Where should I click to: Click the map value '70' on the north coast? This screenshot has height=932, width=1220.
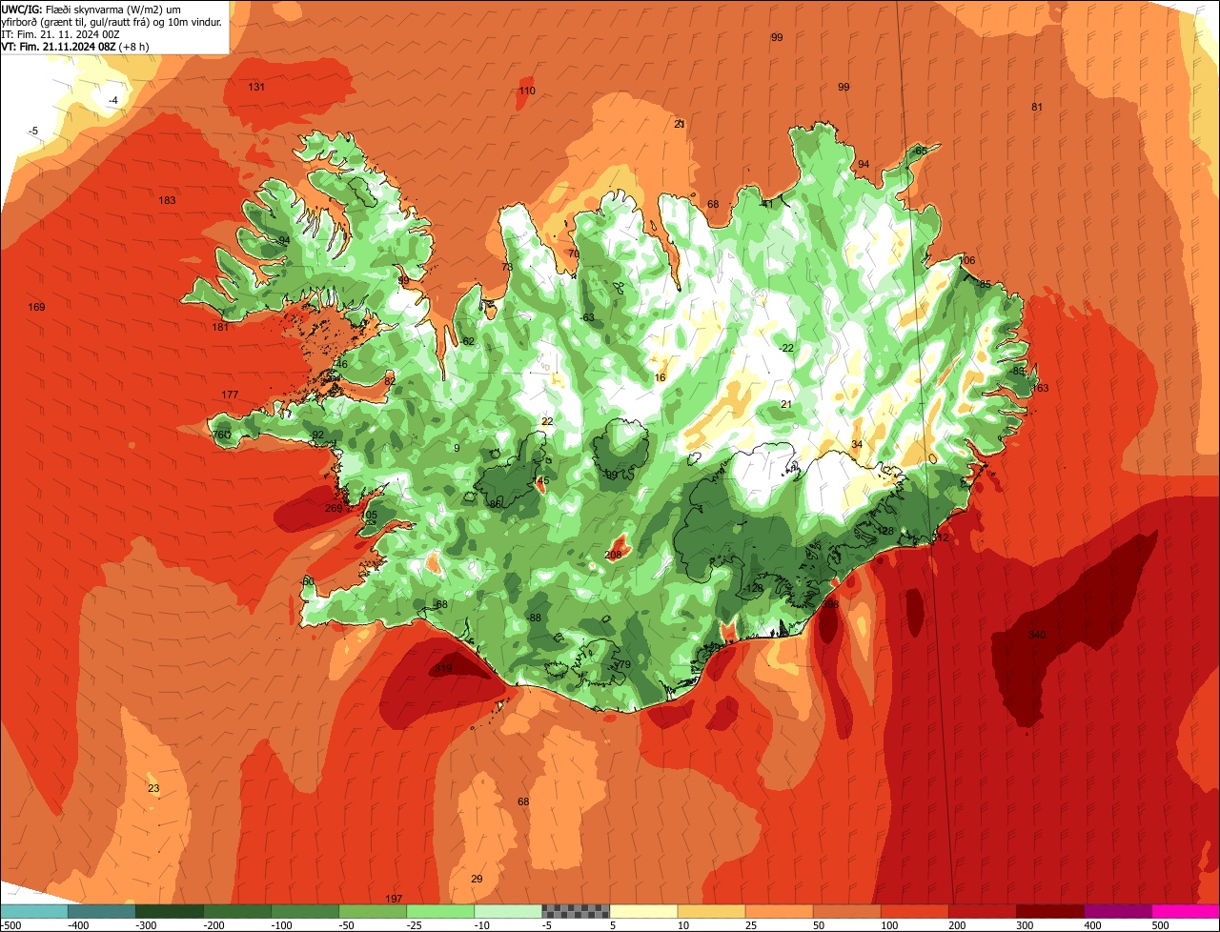[573, 253]
